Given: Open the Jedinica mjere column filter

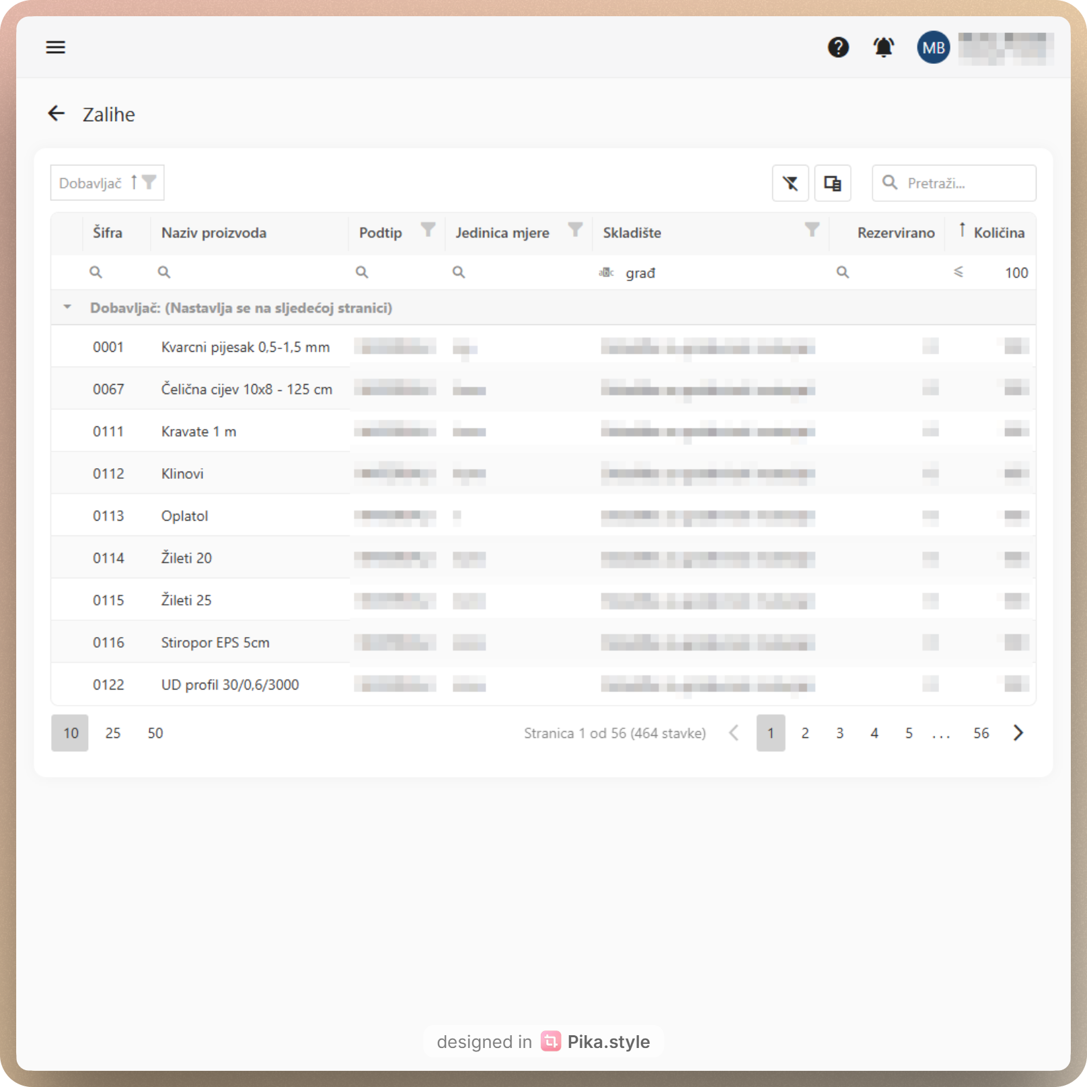Looking at the screenshot, I should [x=575, y=230].
